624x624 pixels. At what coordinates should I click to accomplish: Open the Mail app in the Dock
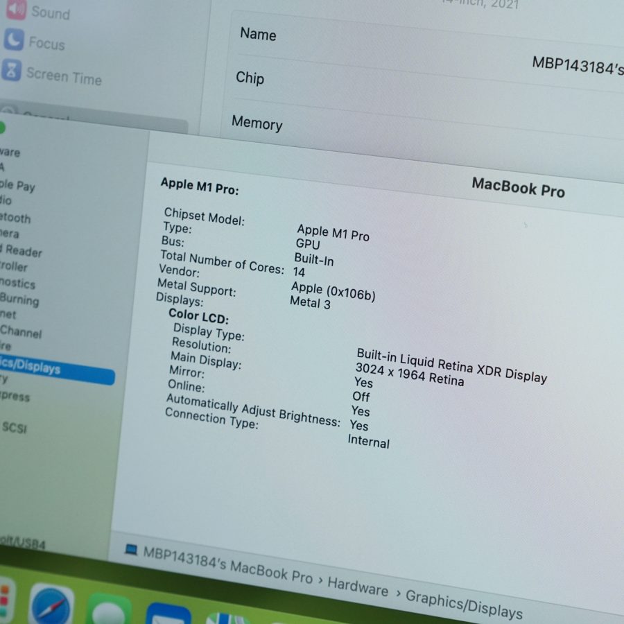click(168, 615)
